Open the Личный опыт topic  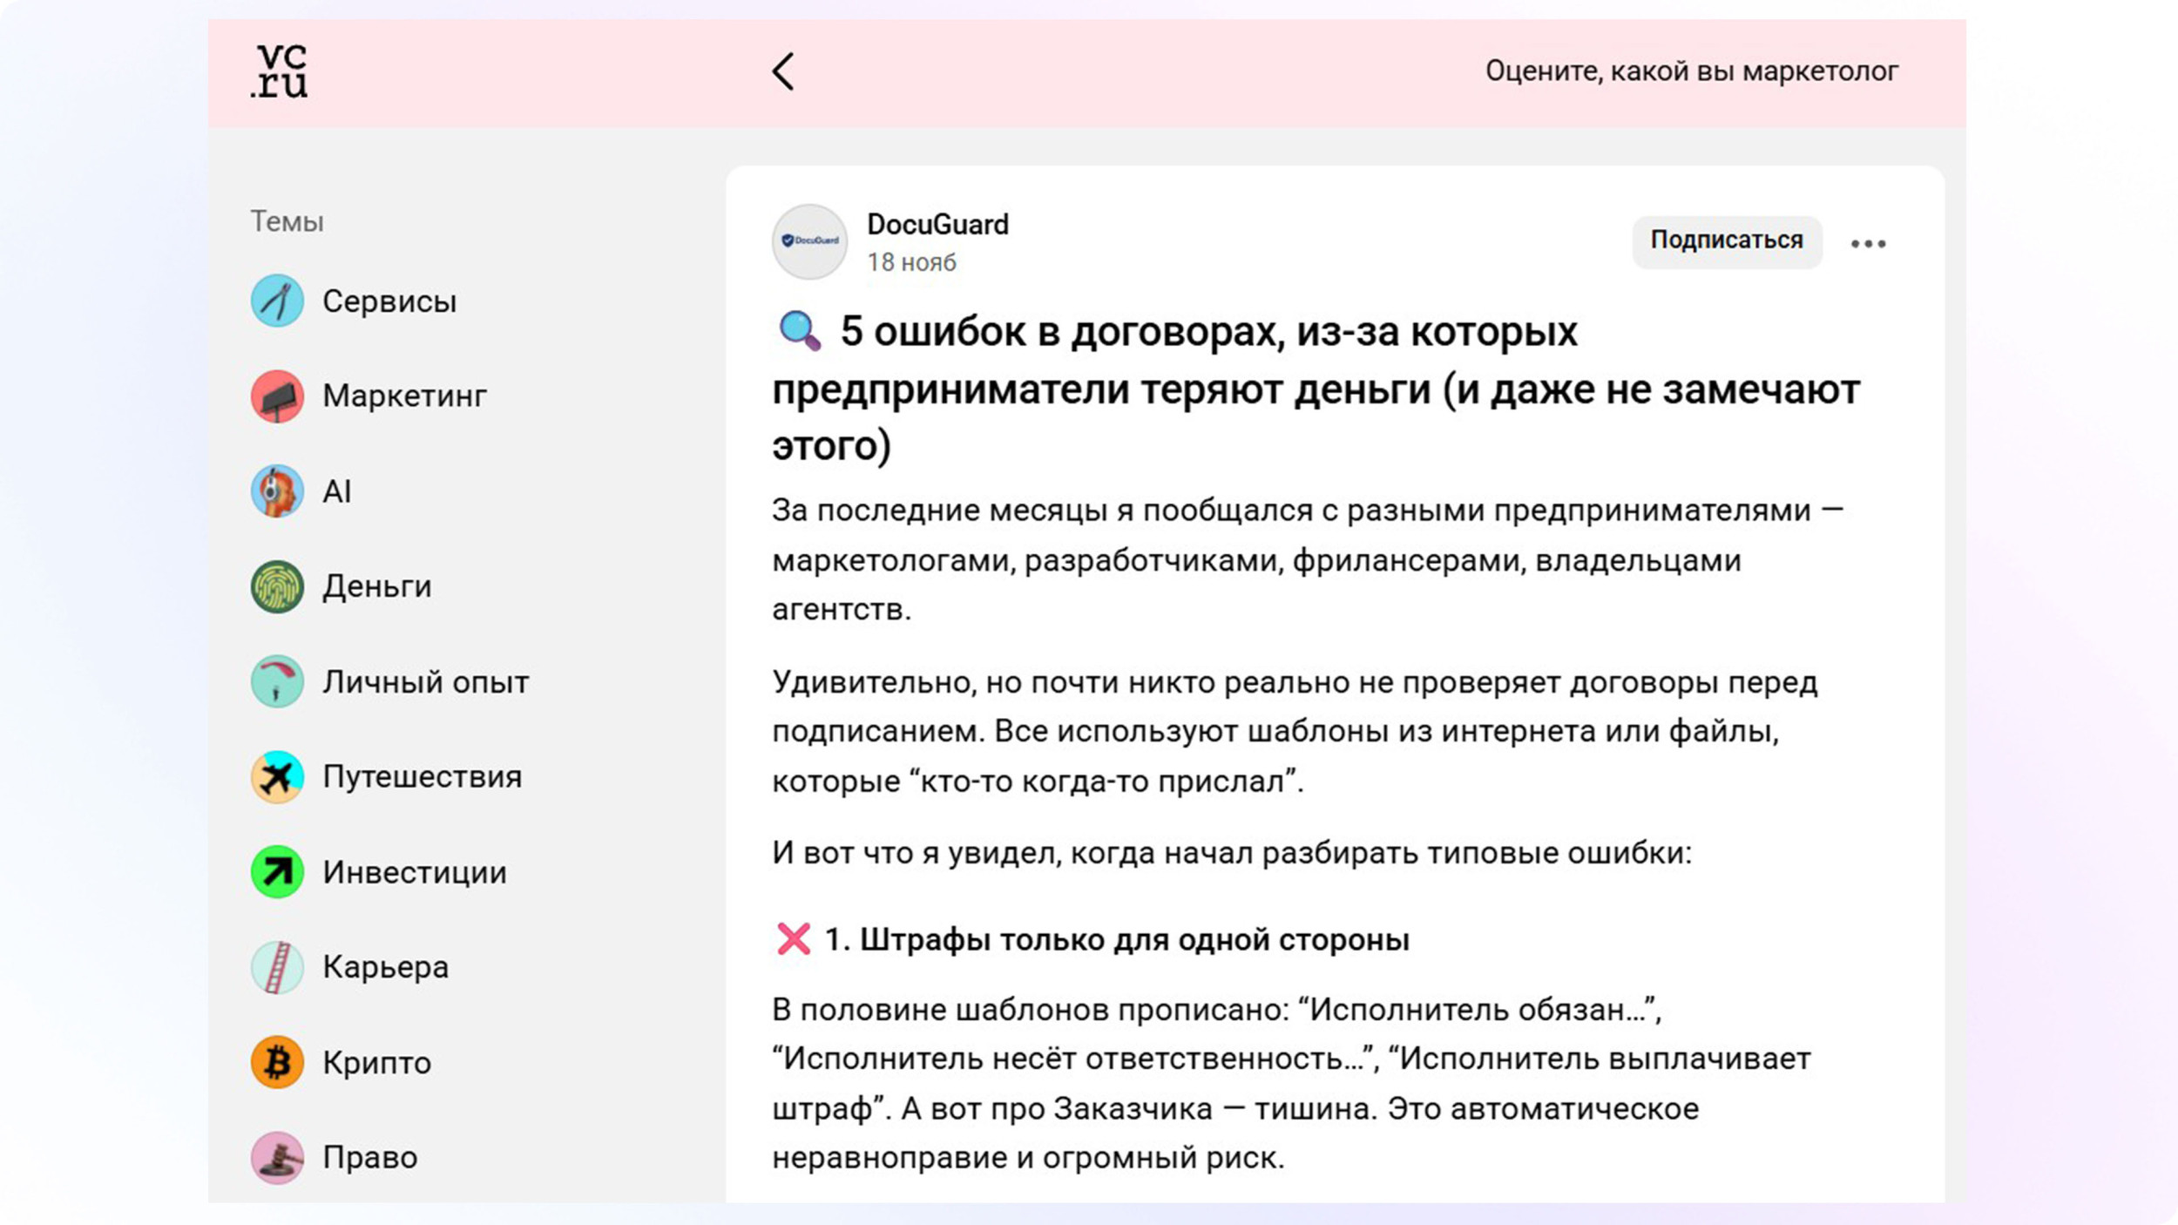[425, 681]
